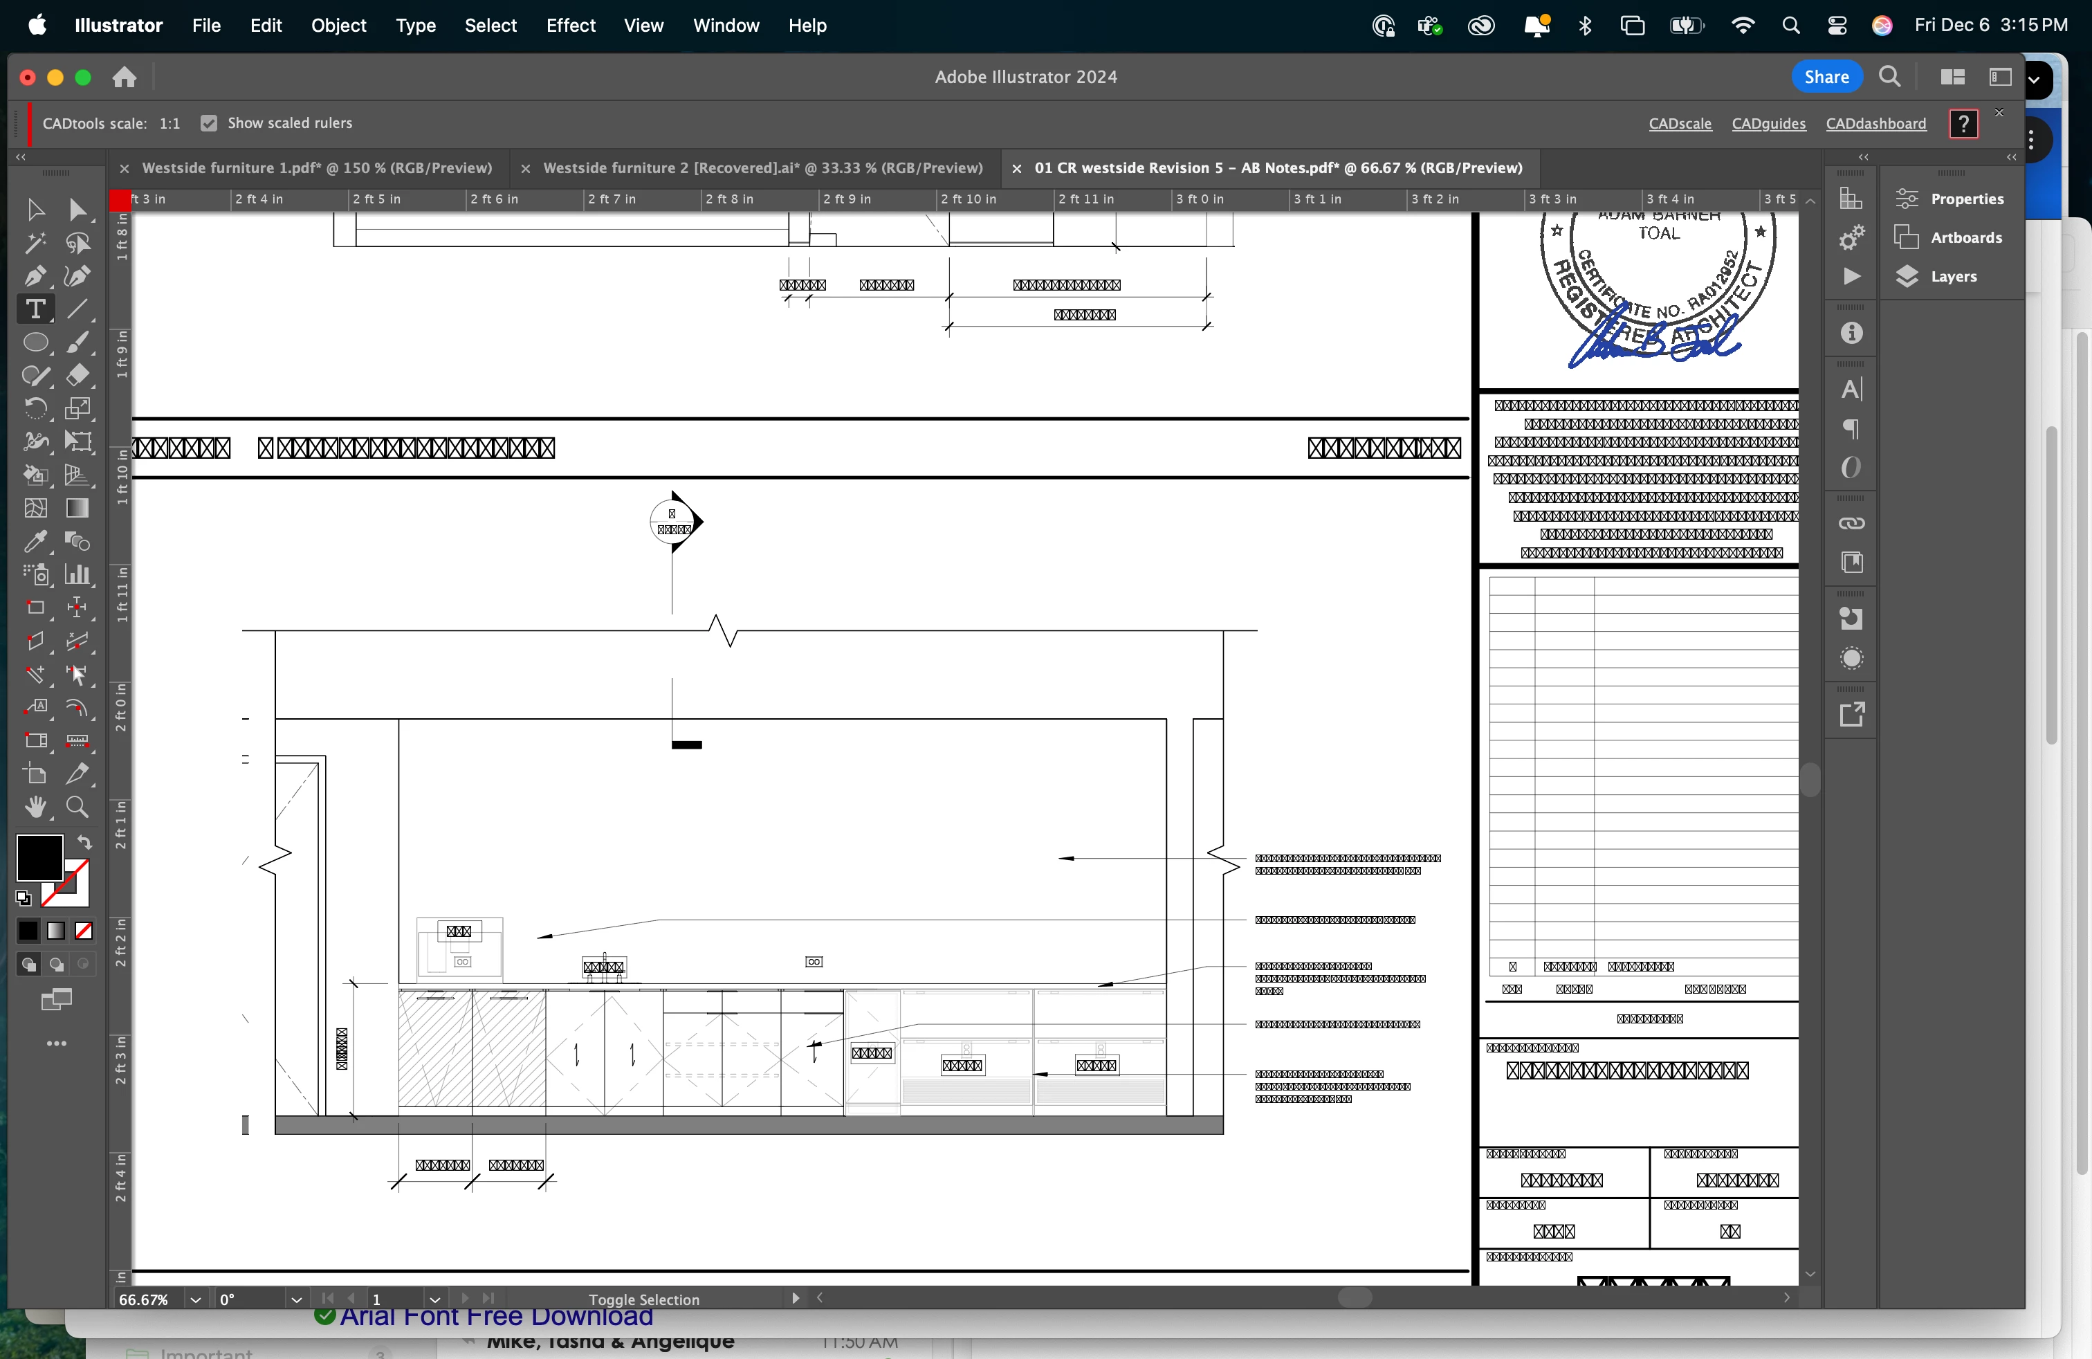This screenshot has width=2092, height=1359.
Task: Set default fill and stroke
Action: (24, 897)
